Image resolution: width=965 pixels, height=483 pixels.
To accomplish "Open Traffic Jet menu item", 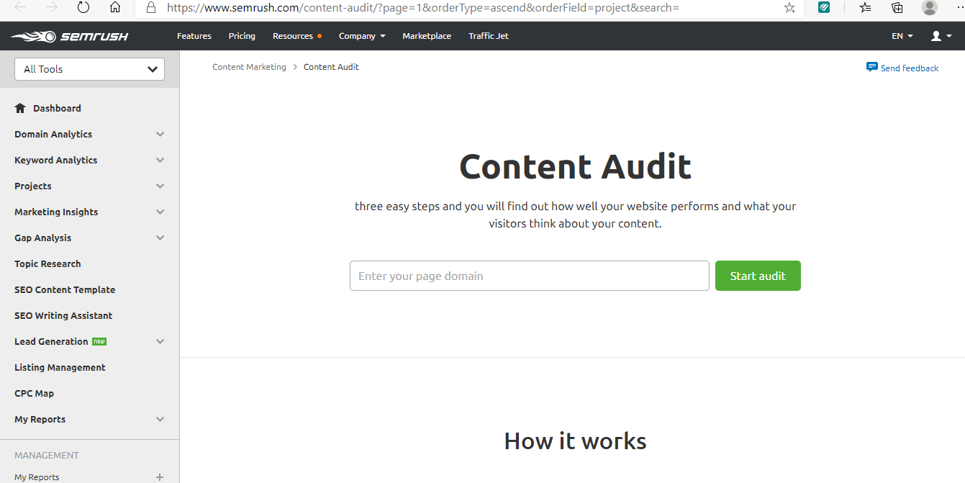I will (x=489, y=36).
